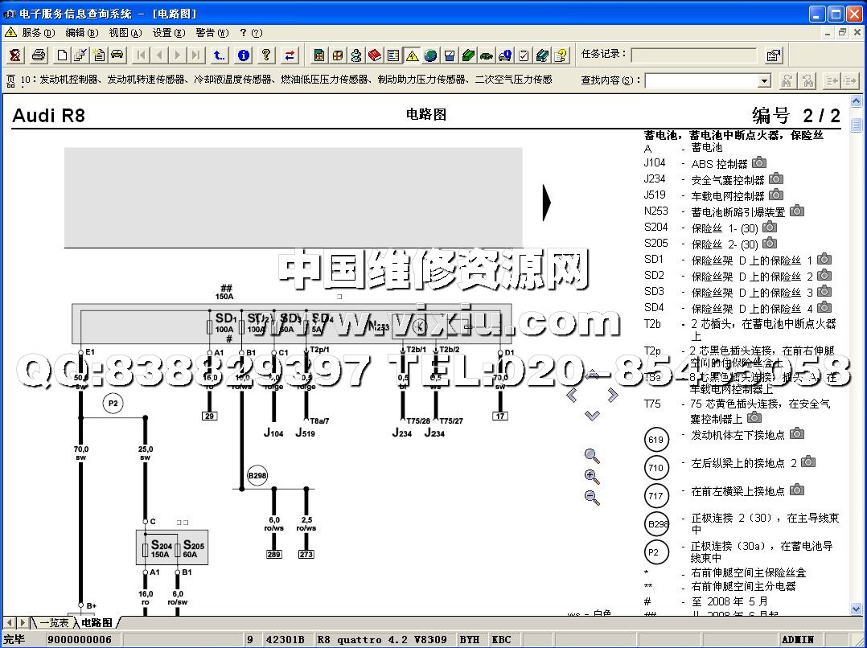Viewport: 867px width, 648px height.
Task: Click the yellow warning triangle toolbar icon
Action: click(412, 55)
